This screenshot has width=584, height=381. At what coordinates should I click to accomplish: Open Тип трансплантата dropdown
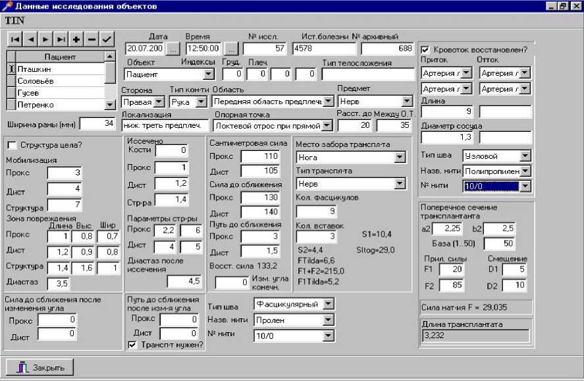coord(400,183)
